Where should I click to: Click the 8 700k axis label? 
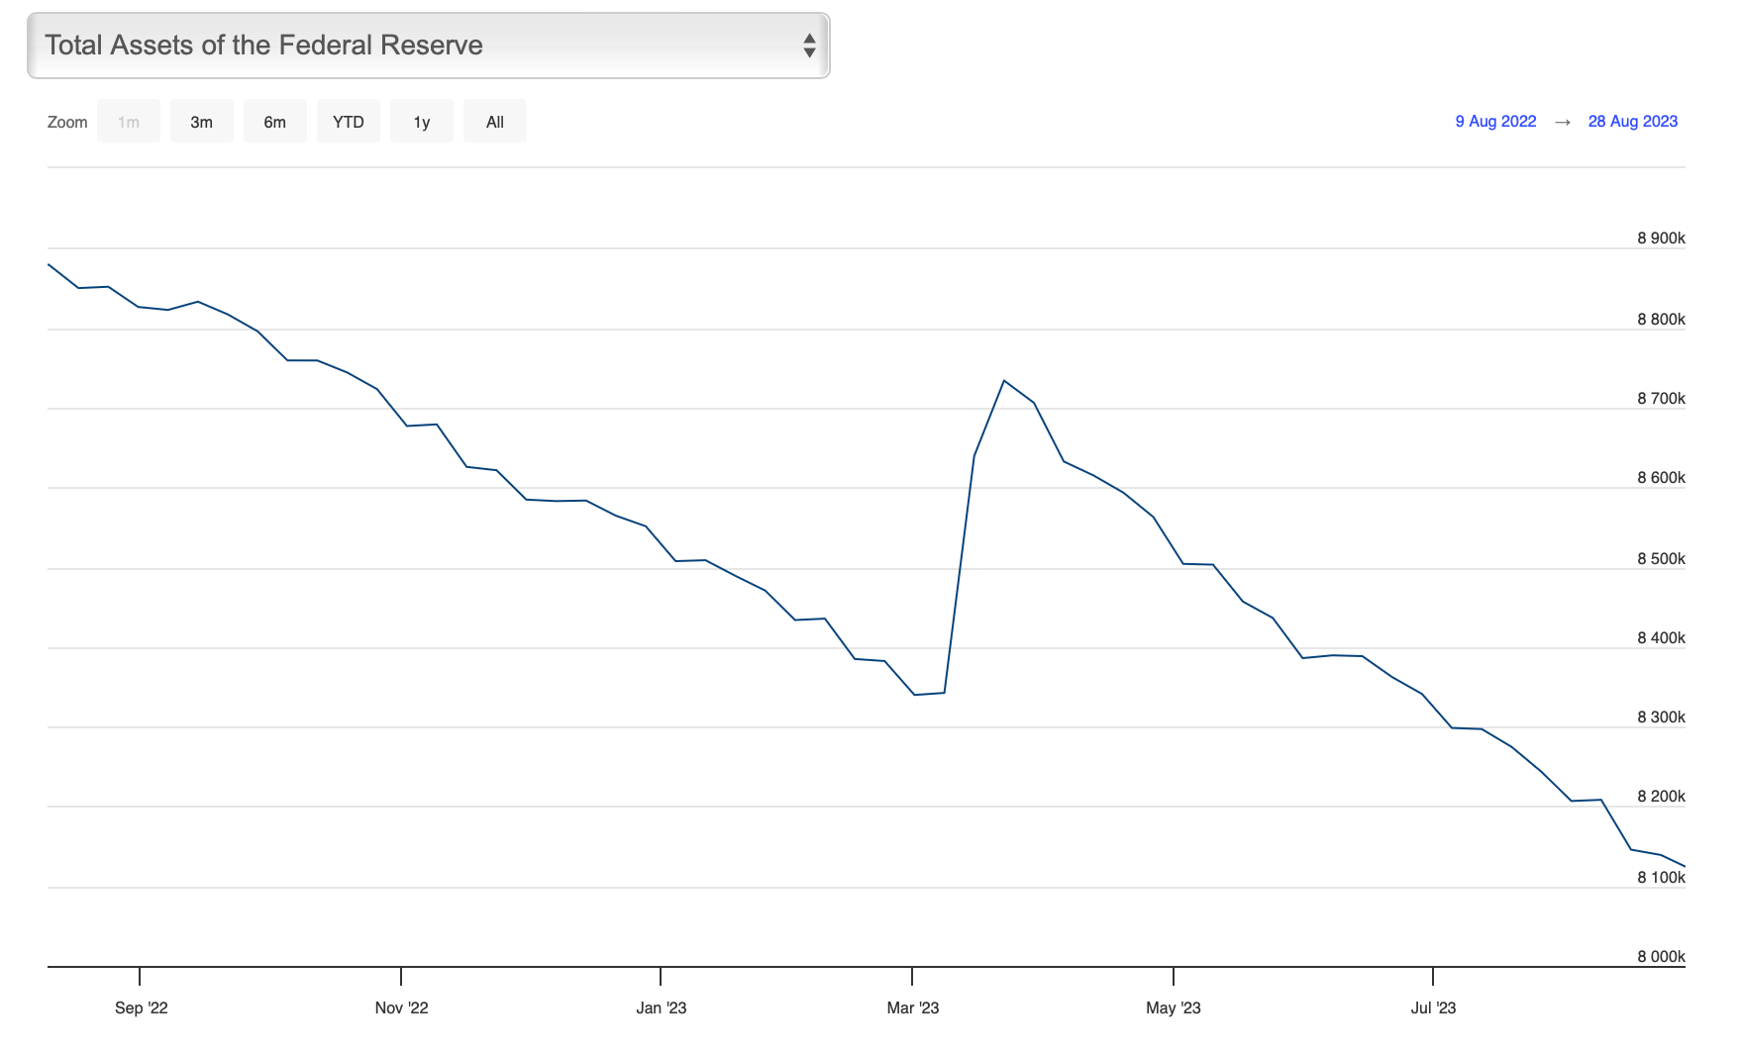tap(1661, 399)
